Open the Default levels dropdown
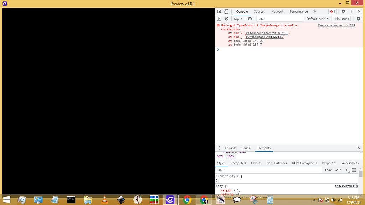Image resolution: width=365 pixels, height=205 pixels. [x=318, y=19]
